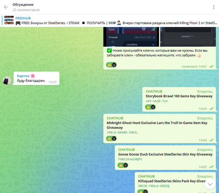The image size is (219, 193).
Task: Toggle thumbs-up reaction on Storybook Brawl message
Action: pyautogui.click(x=150, y=107)
